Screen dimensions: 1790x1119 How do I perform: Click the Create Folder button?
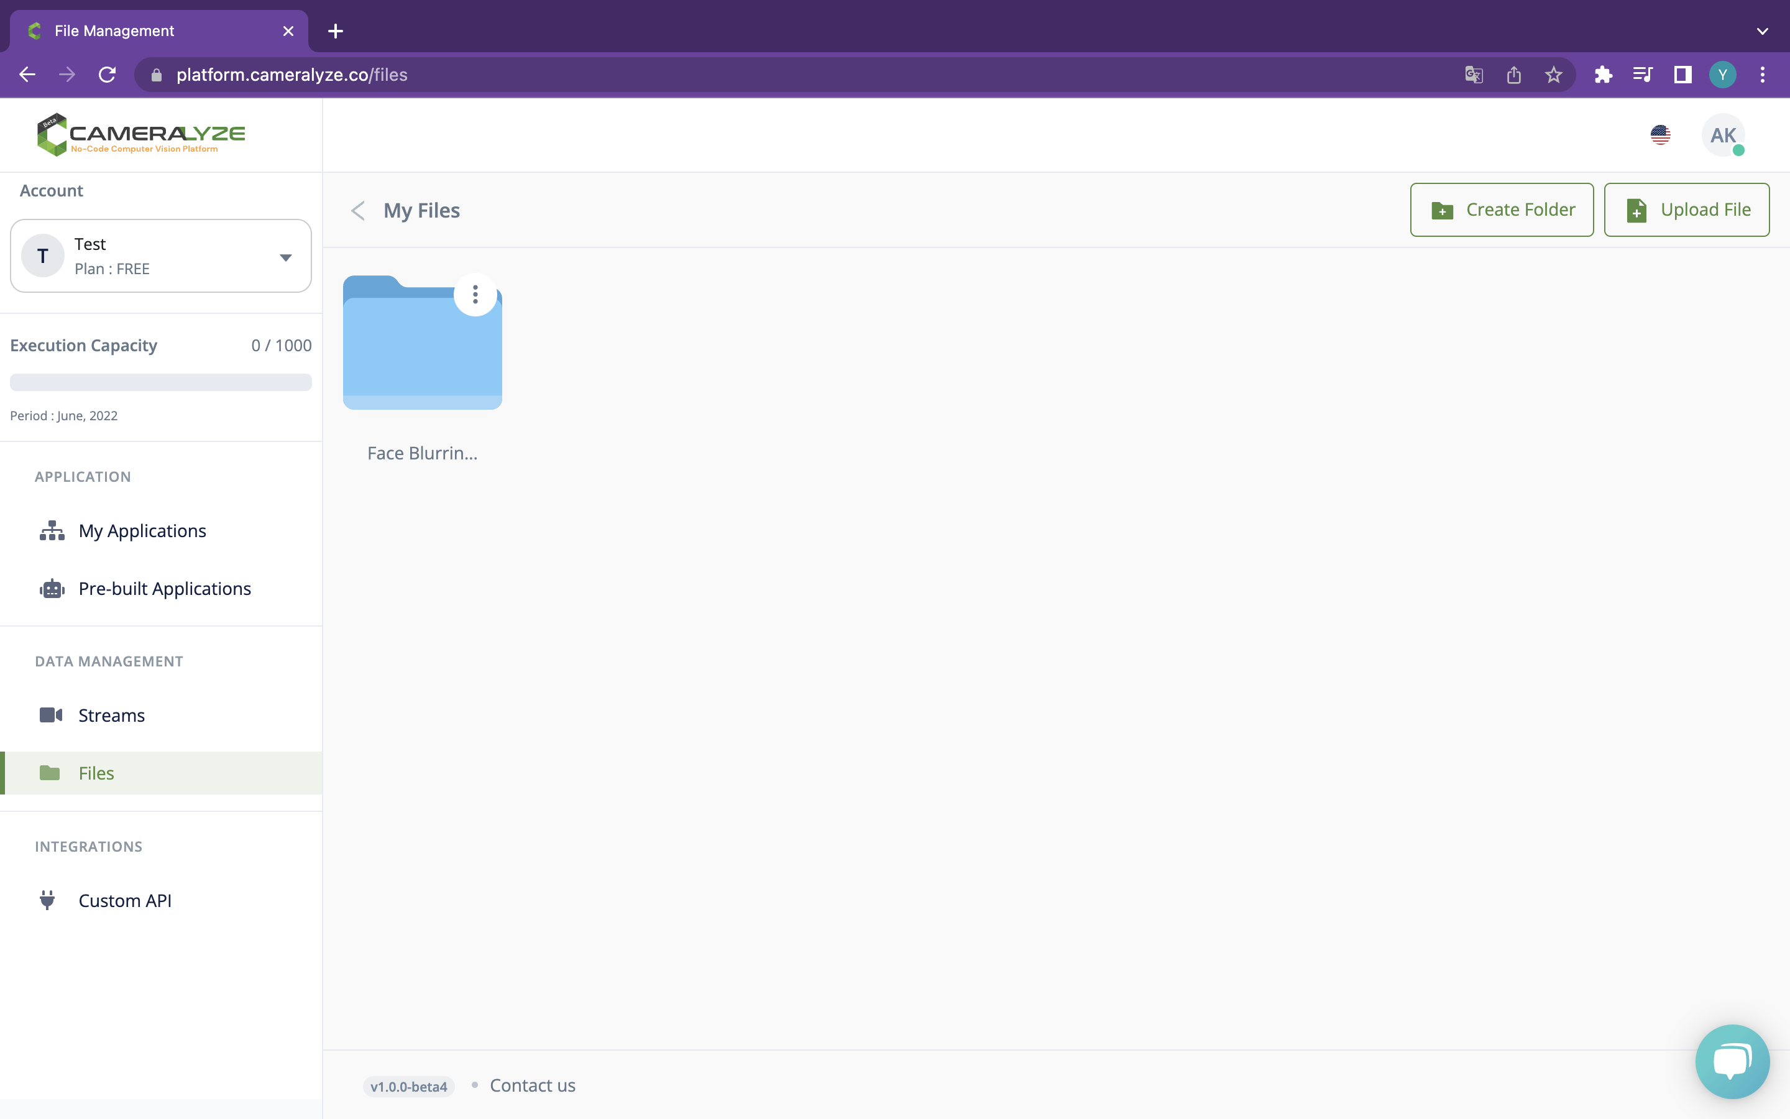pyautogui.click(x=1502, y=210)
